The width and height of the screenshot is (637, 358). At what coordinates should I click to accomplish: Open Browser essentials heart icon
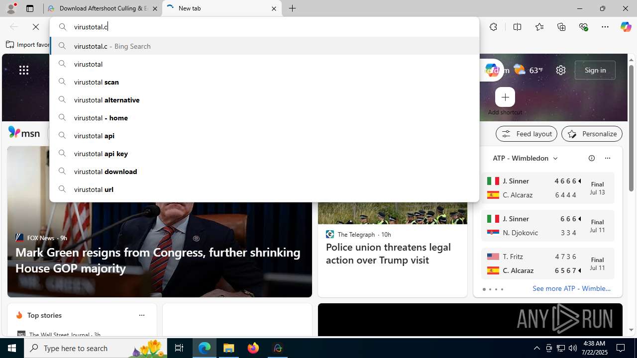click(583, 27)
